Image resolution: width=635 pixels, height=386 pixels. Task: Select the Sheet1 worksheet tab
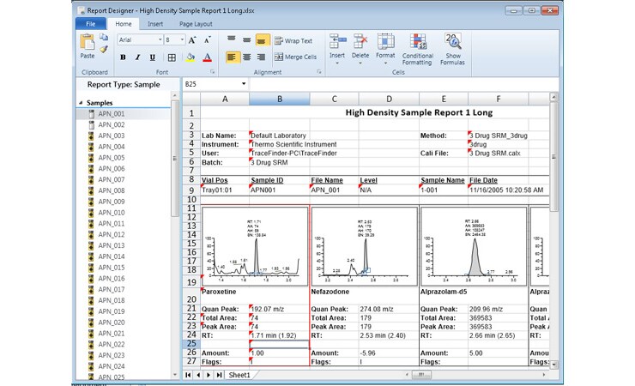[x=239, y=375]
